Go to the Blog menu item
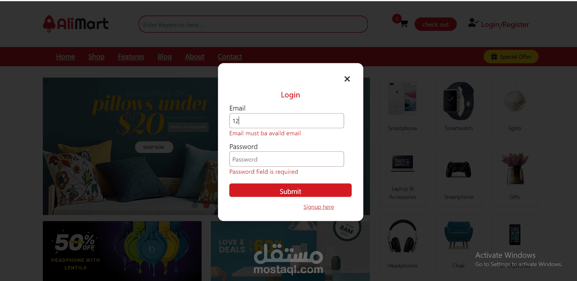 (x=165, y=57)
